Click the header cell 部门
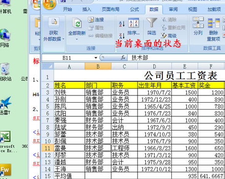Viewport: 225px width, 179px height. tap(98, 85)
